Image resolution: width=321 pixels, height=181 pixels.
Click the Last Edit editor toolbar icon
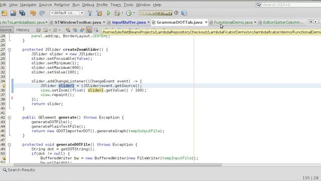38,30
